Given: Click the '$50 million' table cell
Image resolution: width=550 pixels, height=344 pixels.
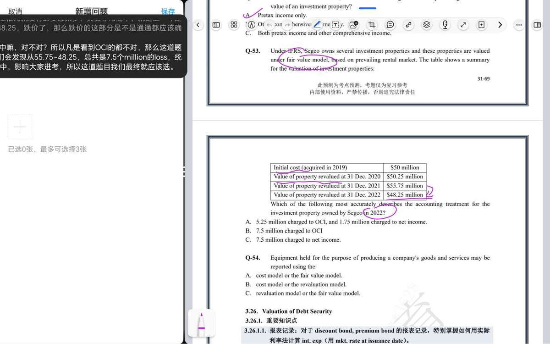Looking at the screenshot, I should click(405, 167).
